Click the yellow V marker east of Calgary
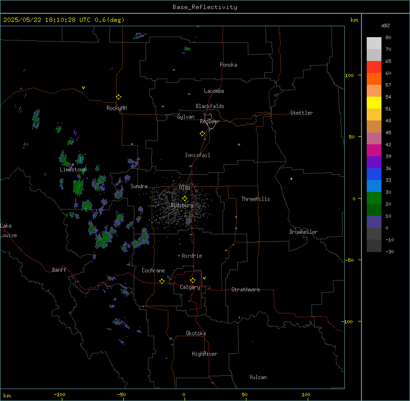This screenshot has height=401, width=410. (x=204, y=278)
